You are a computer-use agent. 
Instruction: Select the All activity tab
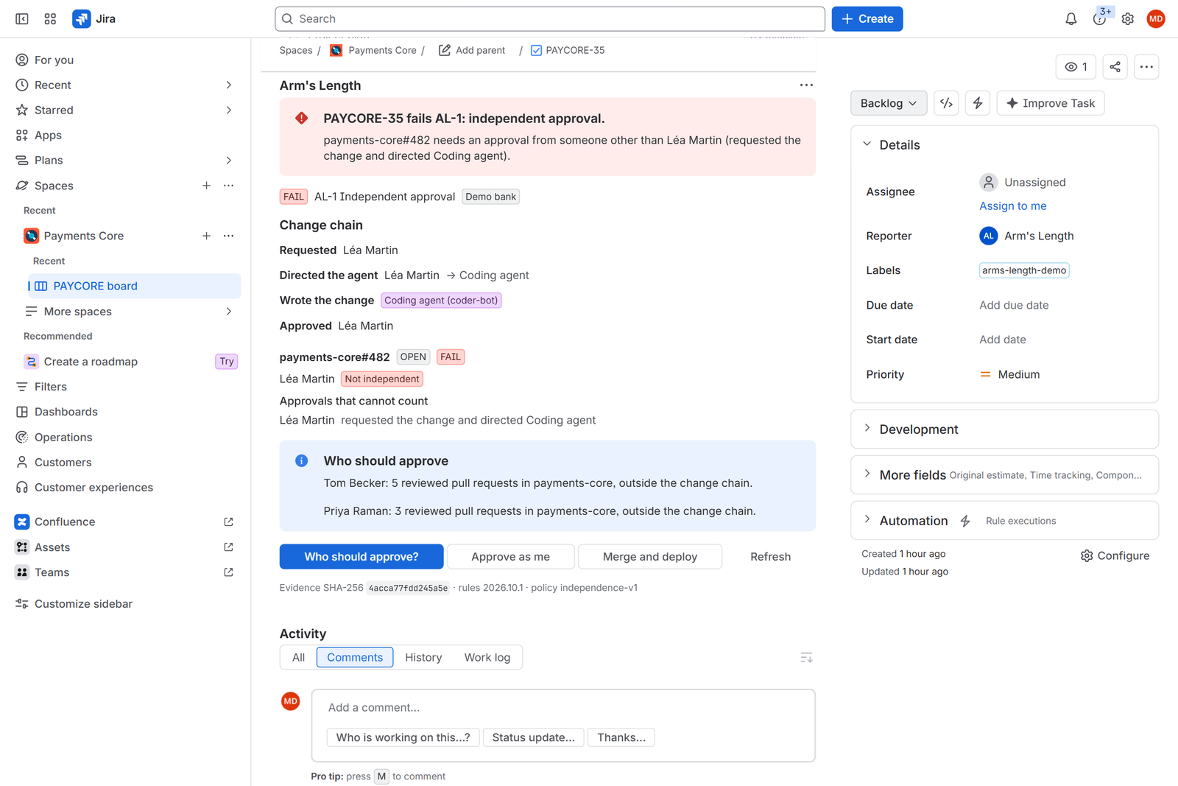click(x=298, y=657)
